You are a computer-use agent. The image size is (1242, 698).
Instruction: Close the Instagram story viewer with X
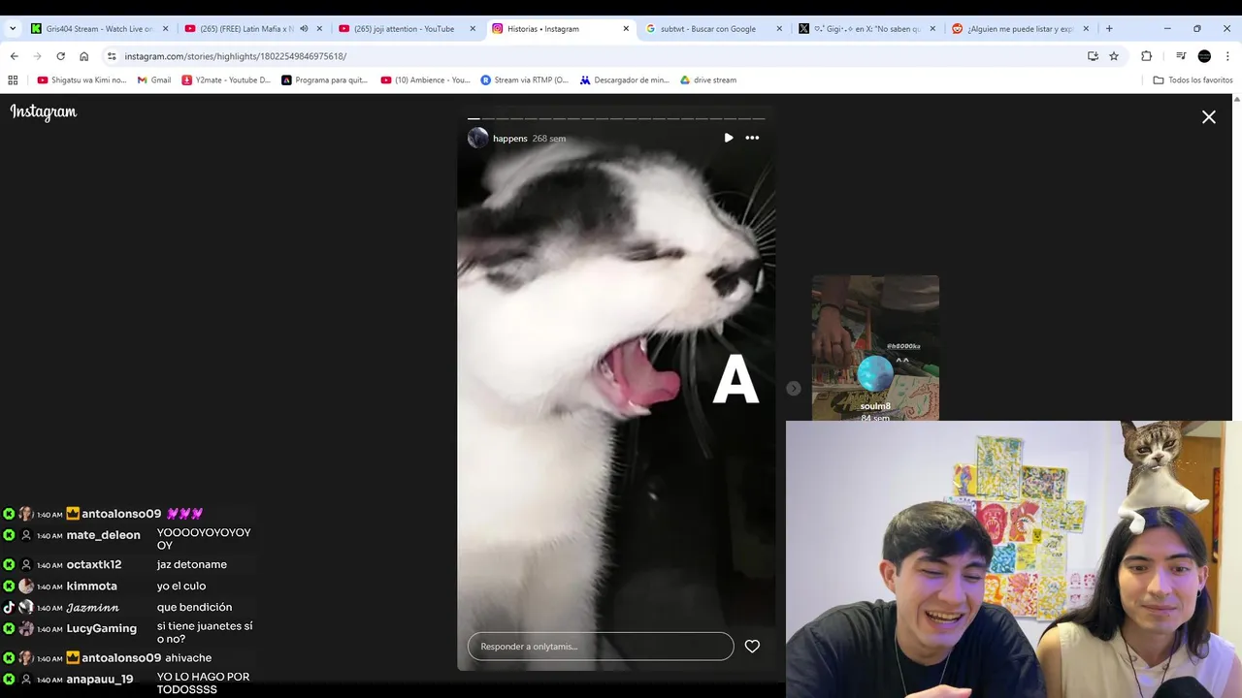[x=1209, y=117]
